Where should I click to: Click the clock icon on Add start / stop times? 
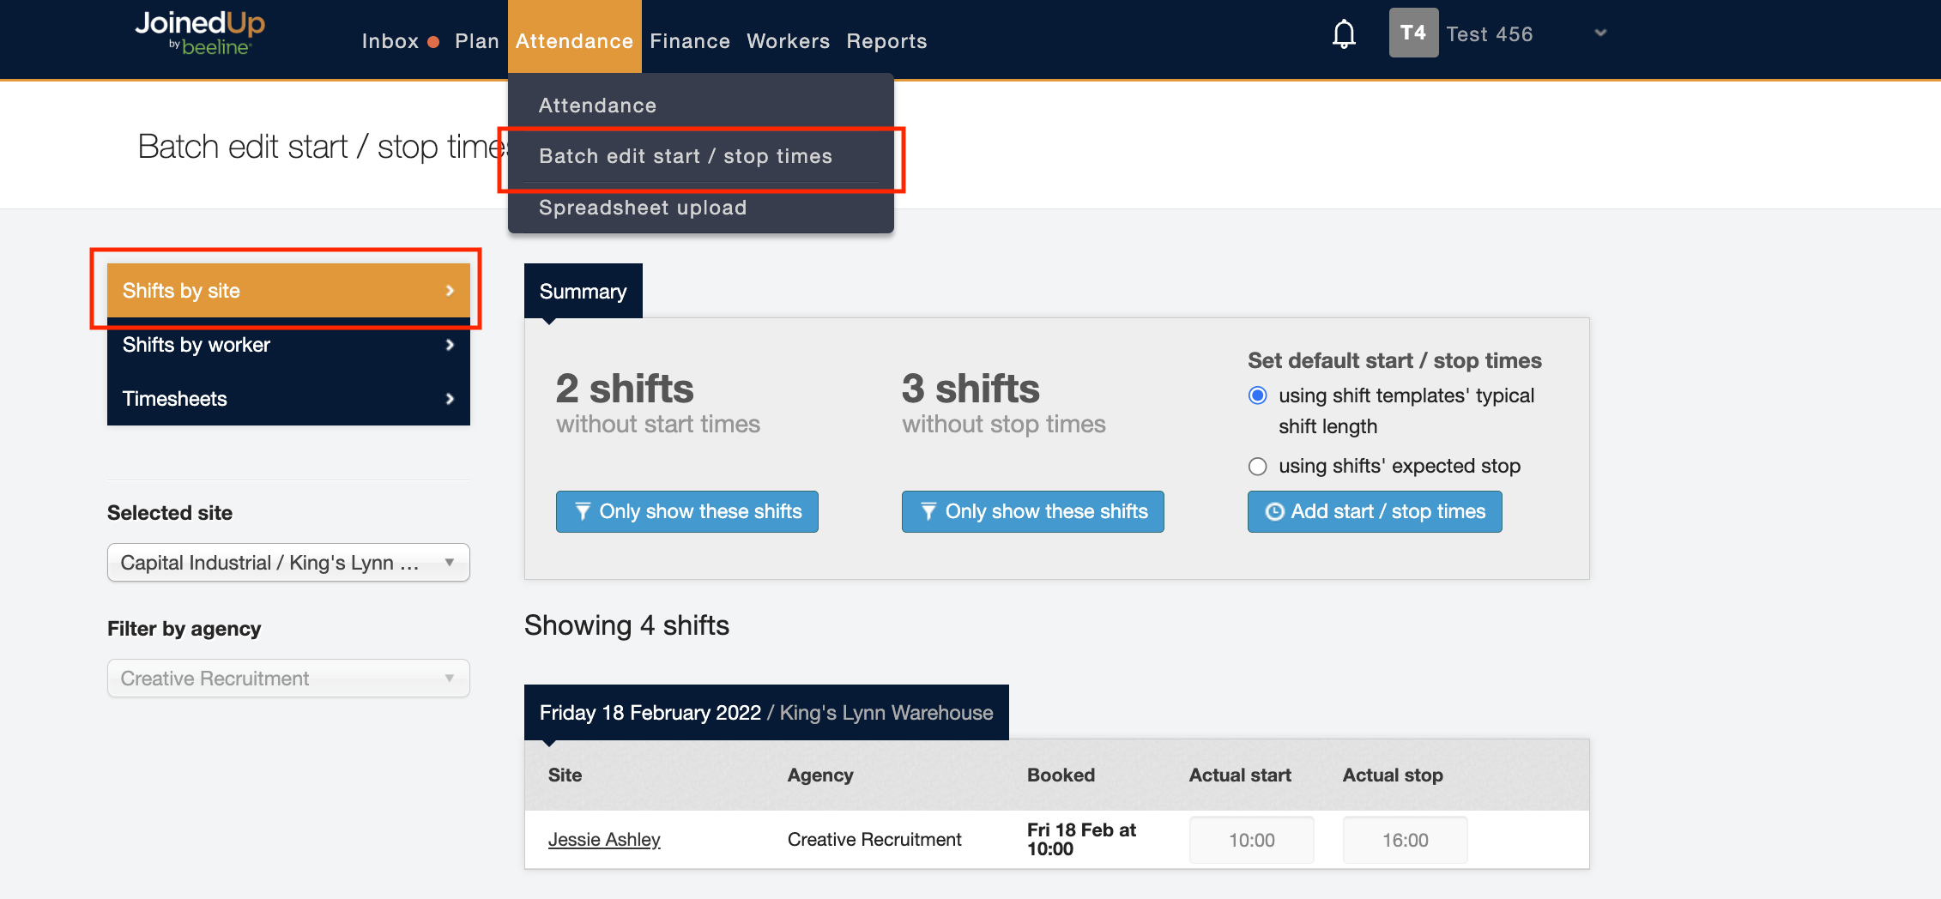pyautogui.click(x=1275, y=512)
